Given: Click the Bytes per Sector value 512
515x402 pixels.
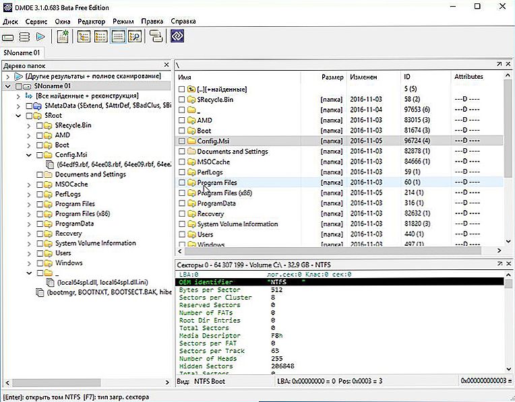Looking at the screenshot, I should [x=277, y=290].
